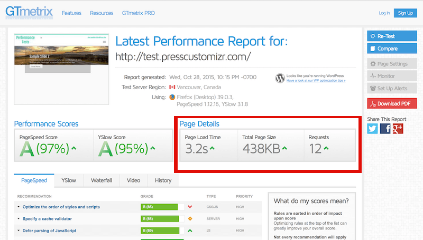Click the Log In link

[384, 13]
